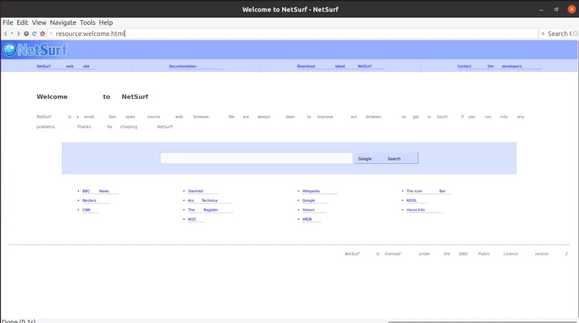Close the NetSurf window with the orange X

coord(571,9)
